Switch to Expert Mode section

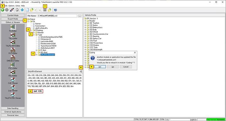coord(13,19)
